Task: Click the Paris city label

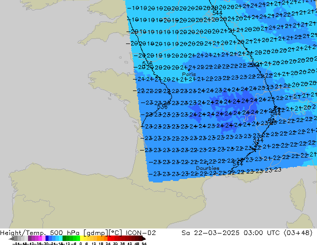Action: 189,74
